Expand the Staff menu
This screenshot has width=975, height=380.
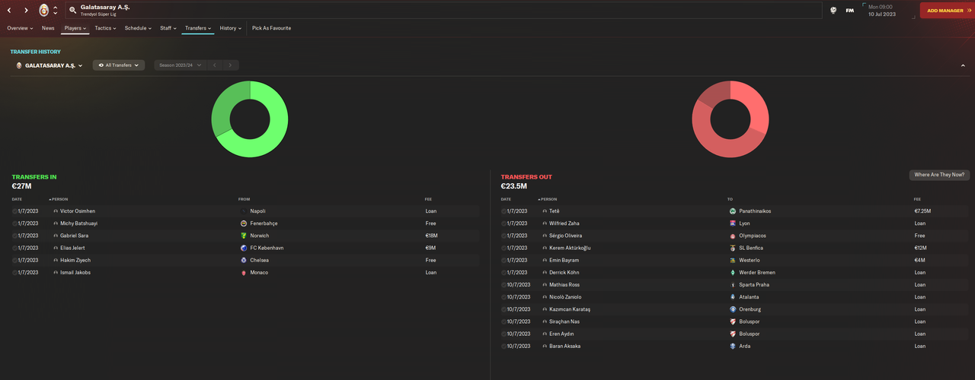coord(168,28)
